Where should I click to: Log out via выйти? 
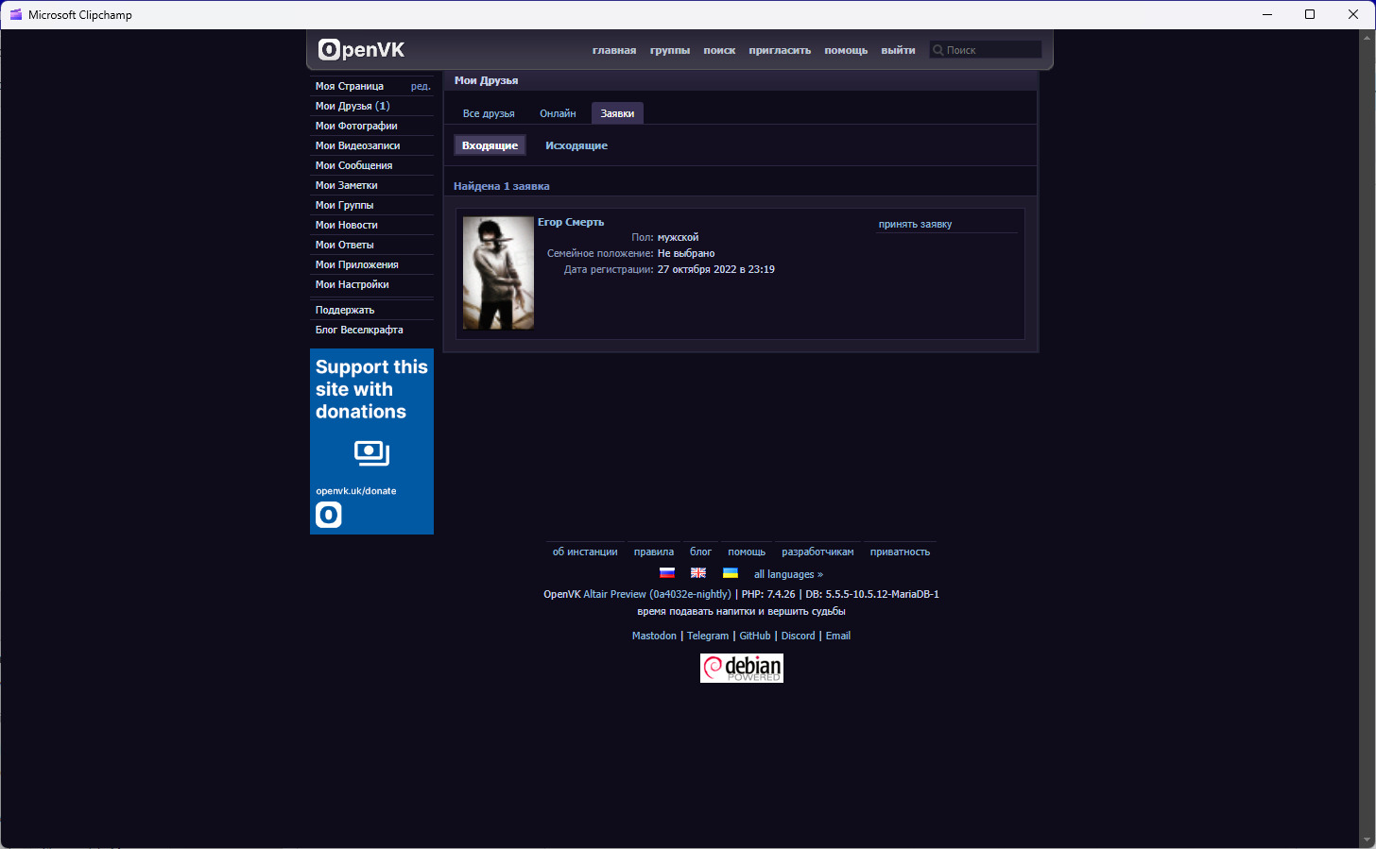898,50
